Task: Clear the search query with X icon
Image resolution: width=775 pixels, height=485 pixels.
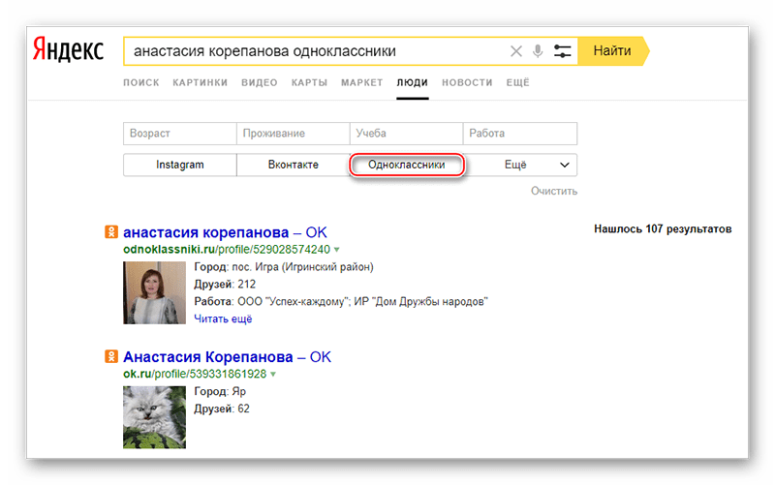Action: [516, 51]
